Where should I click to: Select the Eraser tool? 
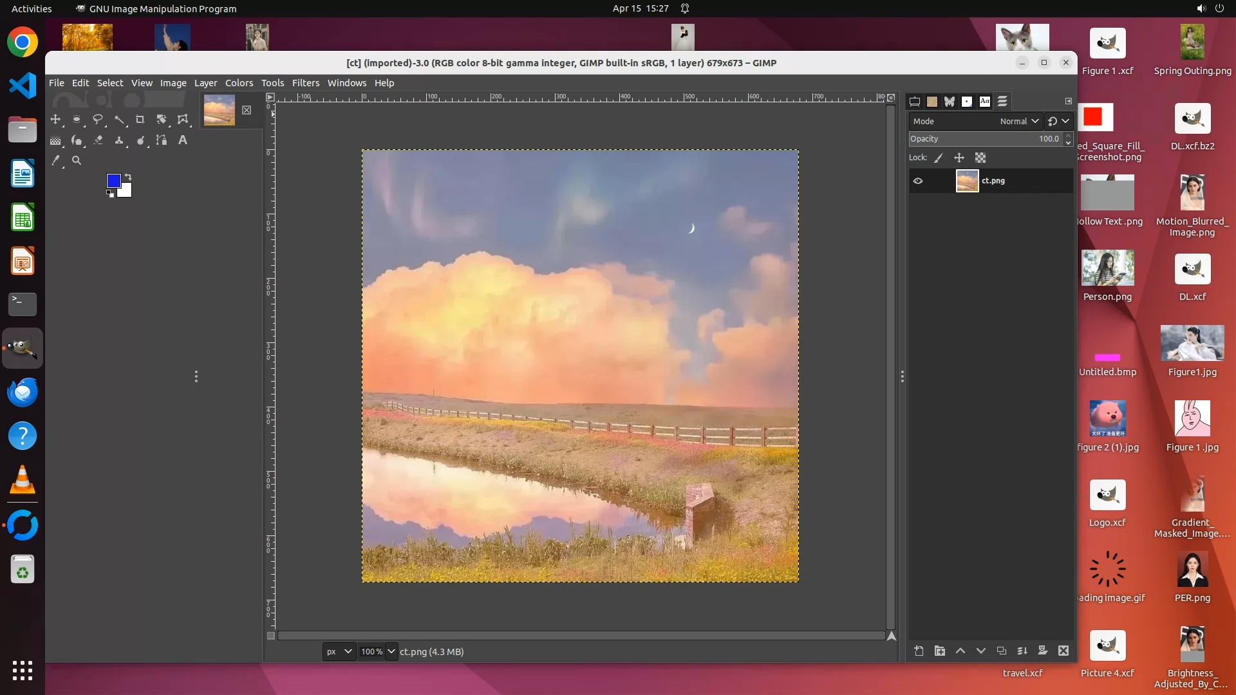point(98,140)
